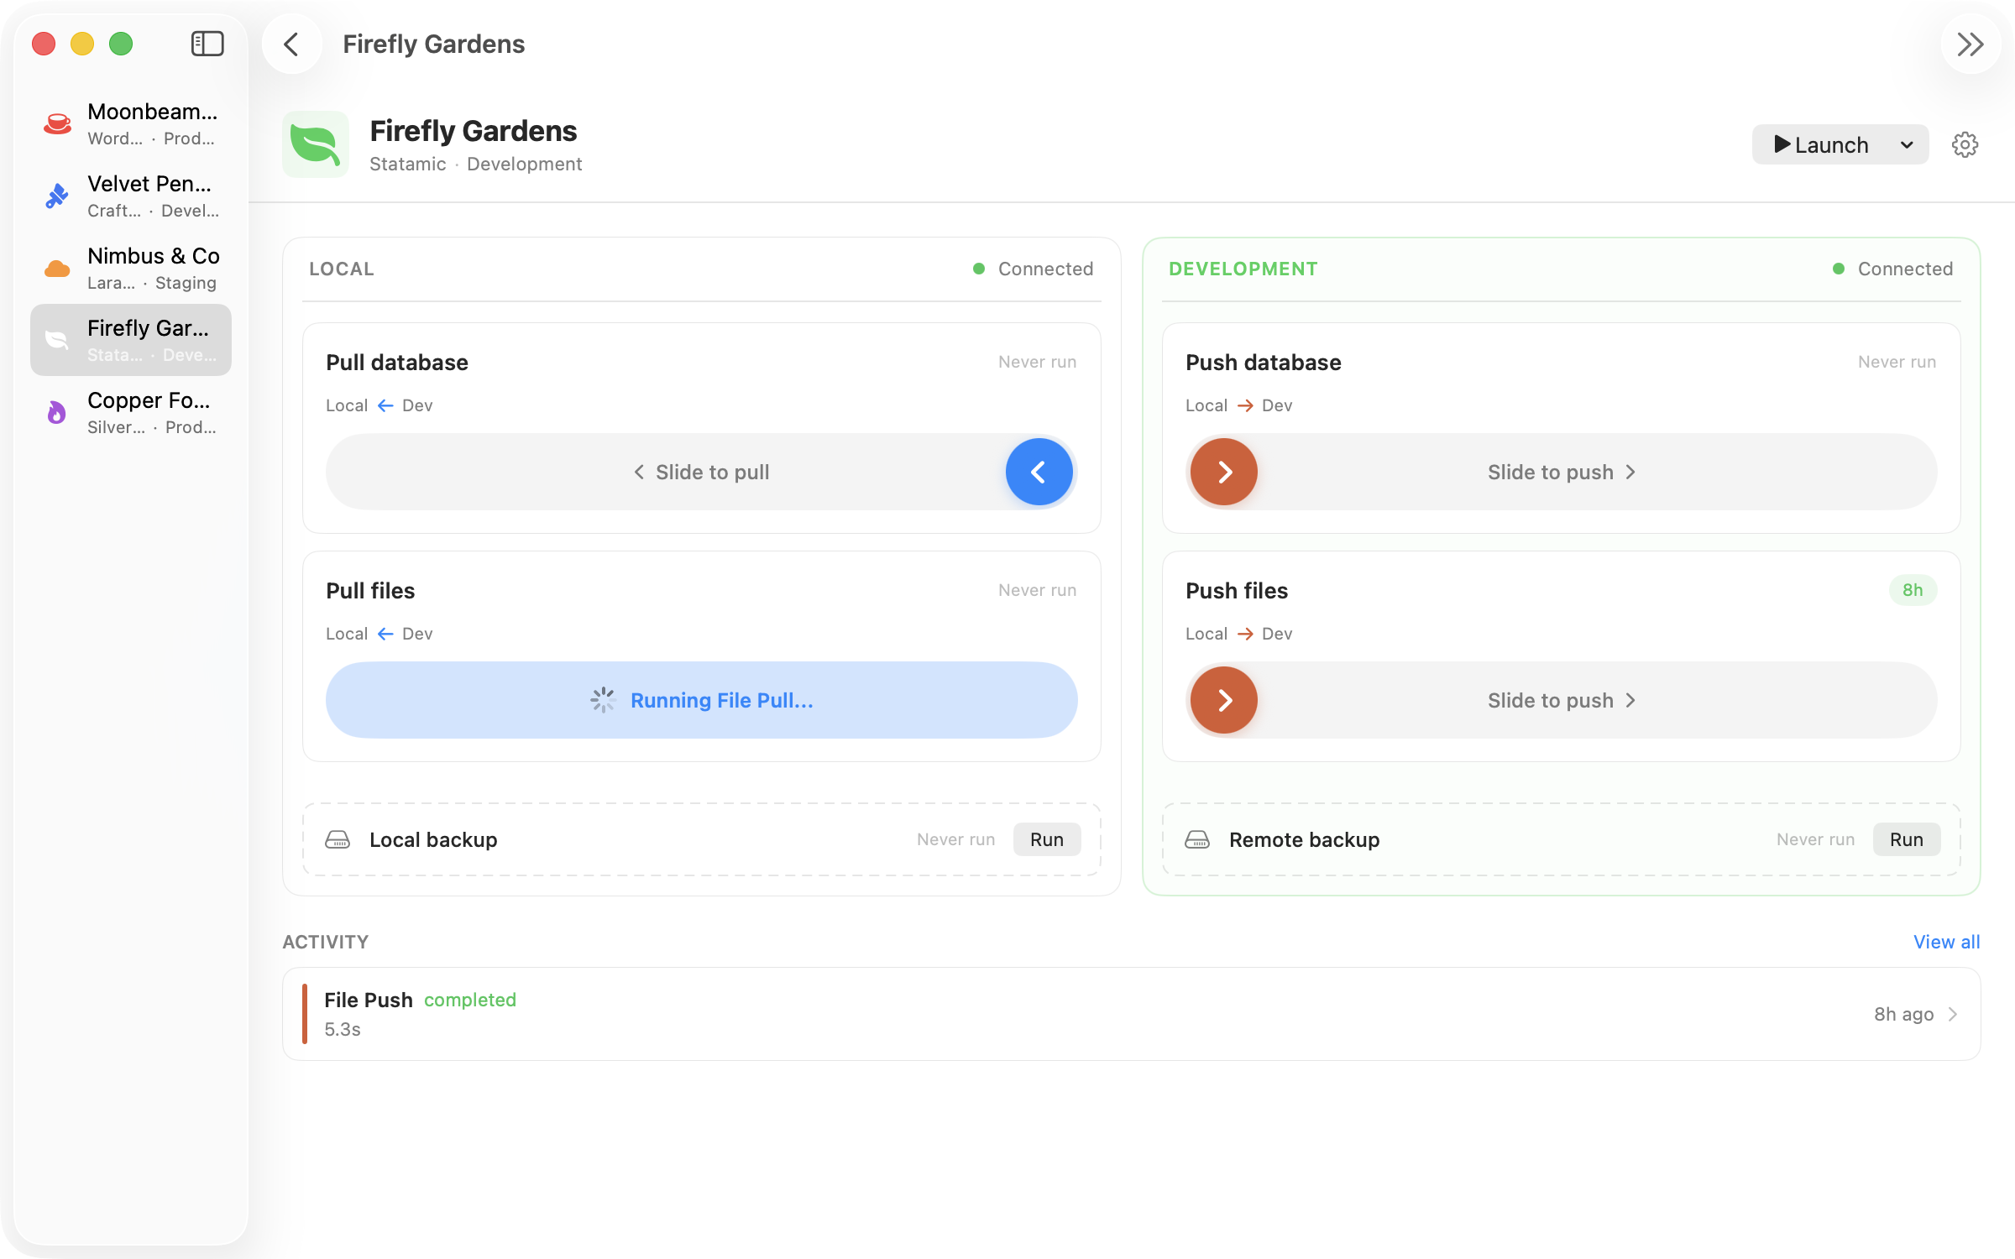Click the LOCAL panel heading

pyautogui.click(x=342, y=269)
